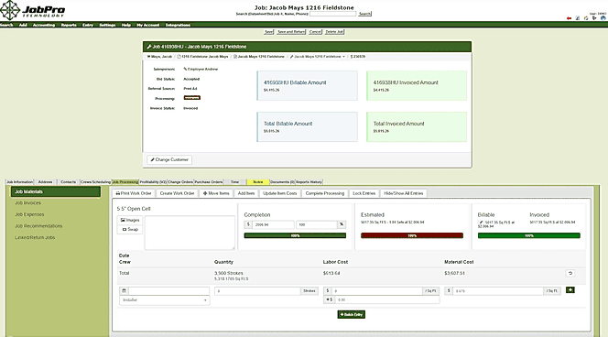Switch to the Job Information tab
The image size is (608, 337).
coord(20,182)
